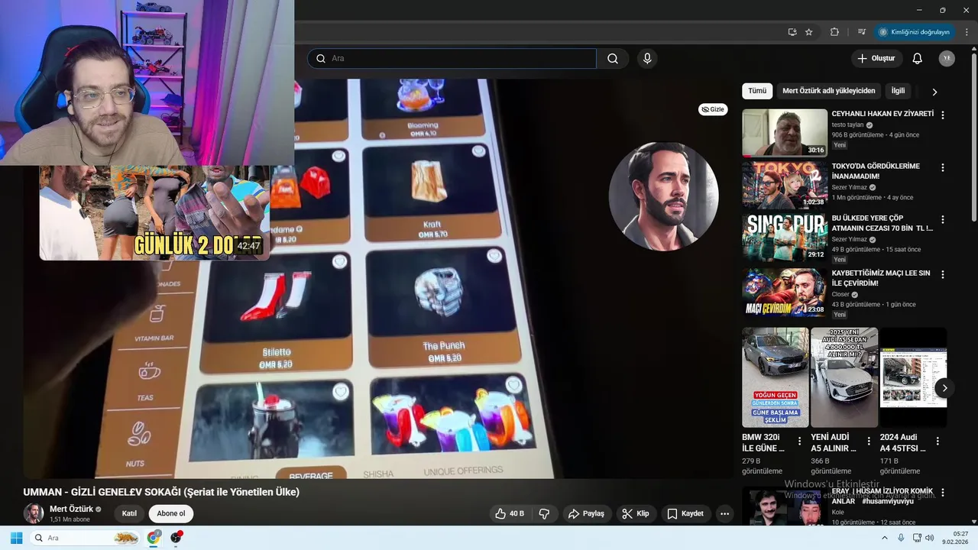Open options for YENİ AUDİ A5 short
Screen dimensions: 978x550
[x=869, y=441]
